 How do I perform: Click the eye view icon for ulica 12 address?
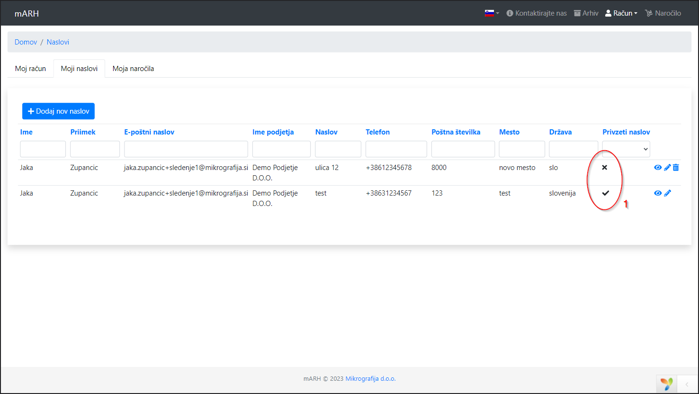coord(658,168)
